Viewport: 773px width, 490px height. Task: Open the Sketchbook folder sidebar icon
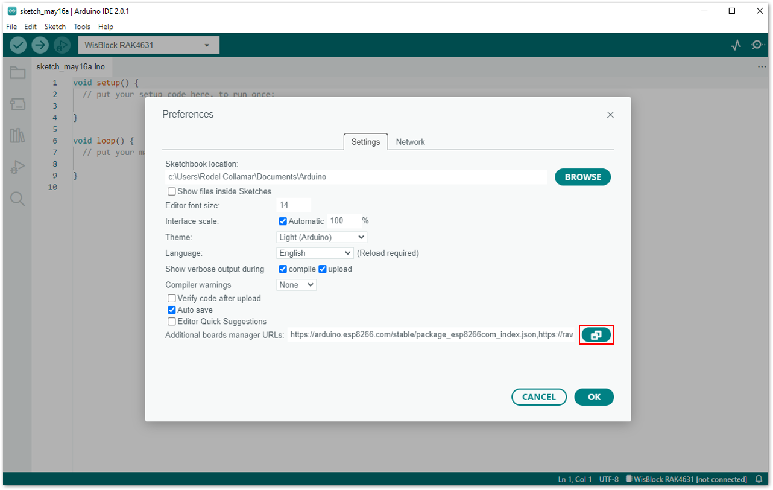coord(17,73)
